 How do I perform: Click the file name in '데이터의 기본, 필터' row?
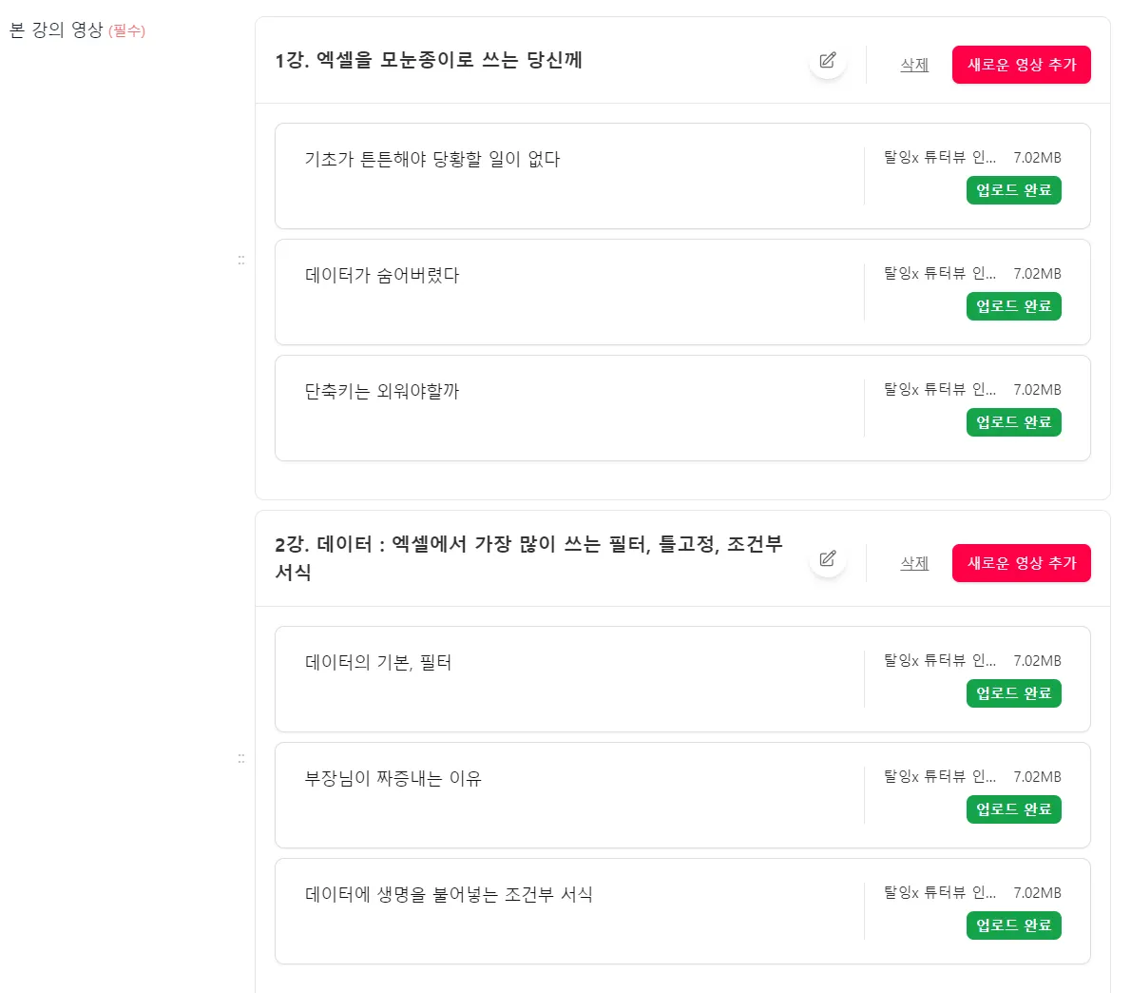(940, 660)
